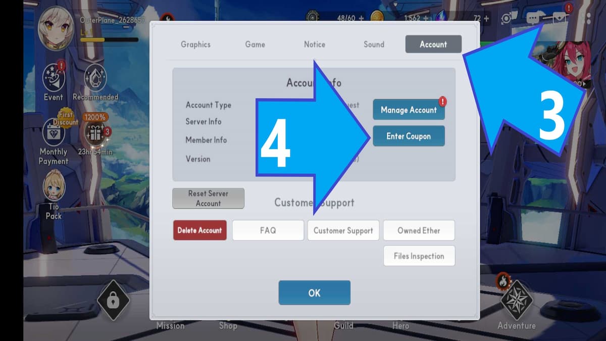Image resolution: width=606 pixels, height=341 pixels.
Task: Switch to the Graphics tab
Action: [x=195, y=44]
